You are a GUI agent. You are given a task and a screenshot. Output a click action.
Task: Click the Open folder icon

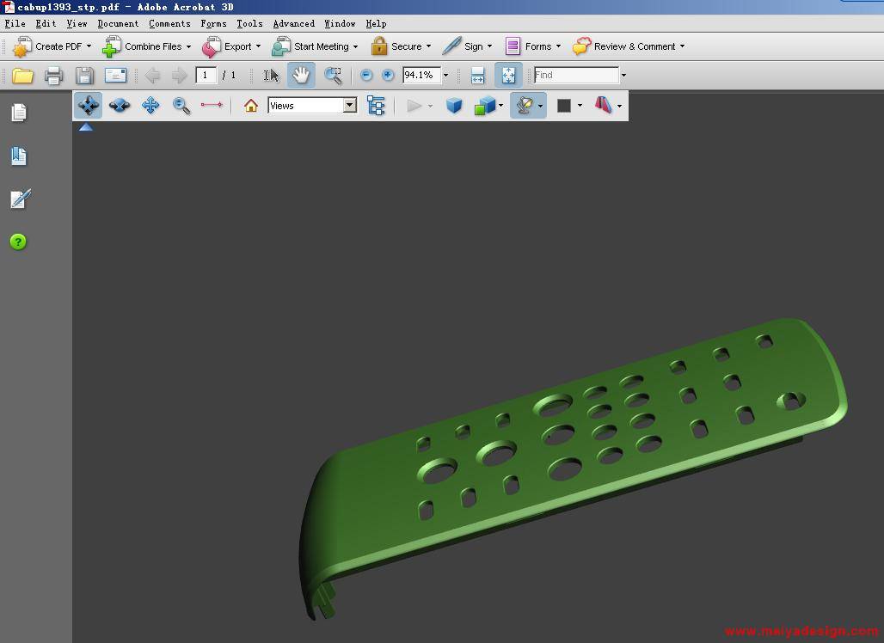tap(22, 75)
